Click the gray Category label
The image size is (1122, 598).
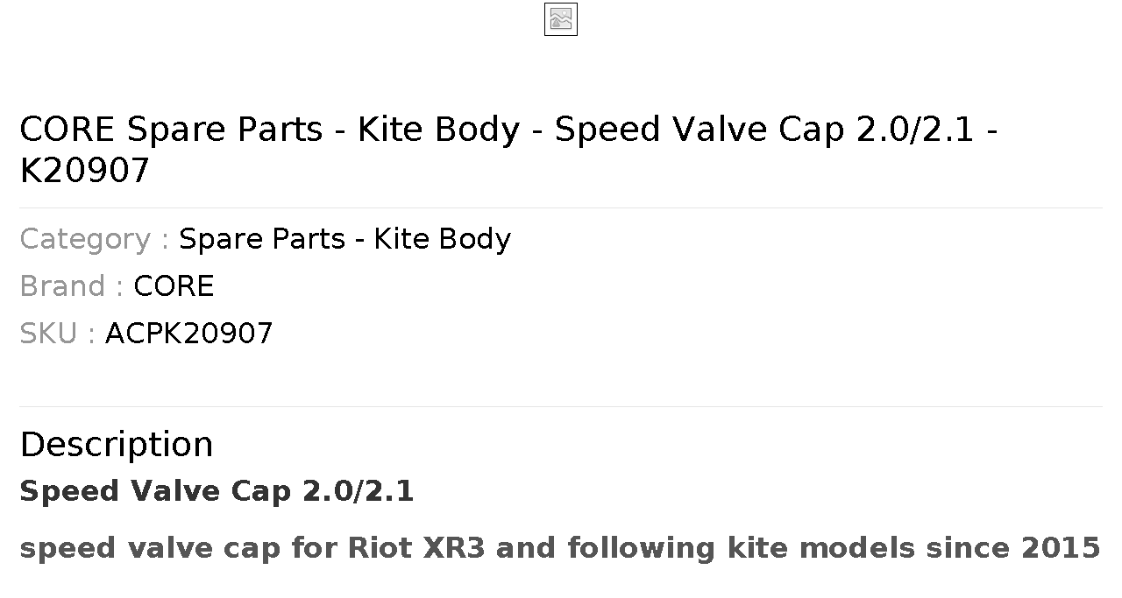click(95, 239)
